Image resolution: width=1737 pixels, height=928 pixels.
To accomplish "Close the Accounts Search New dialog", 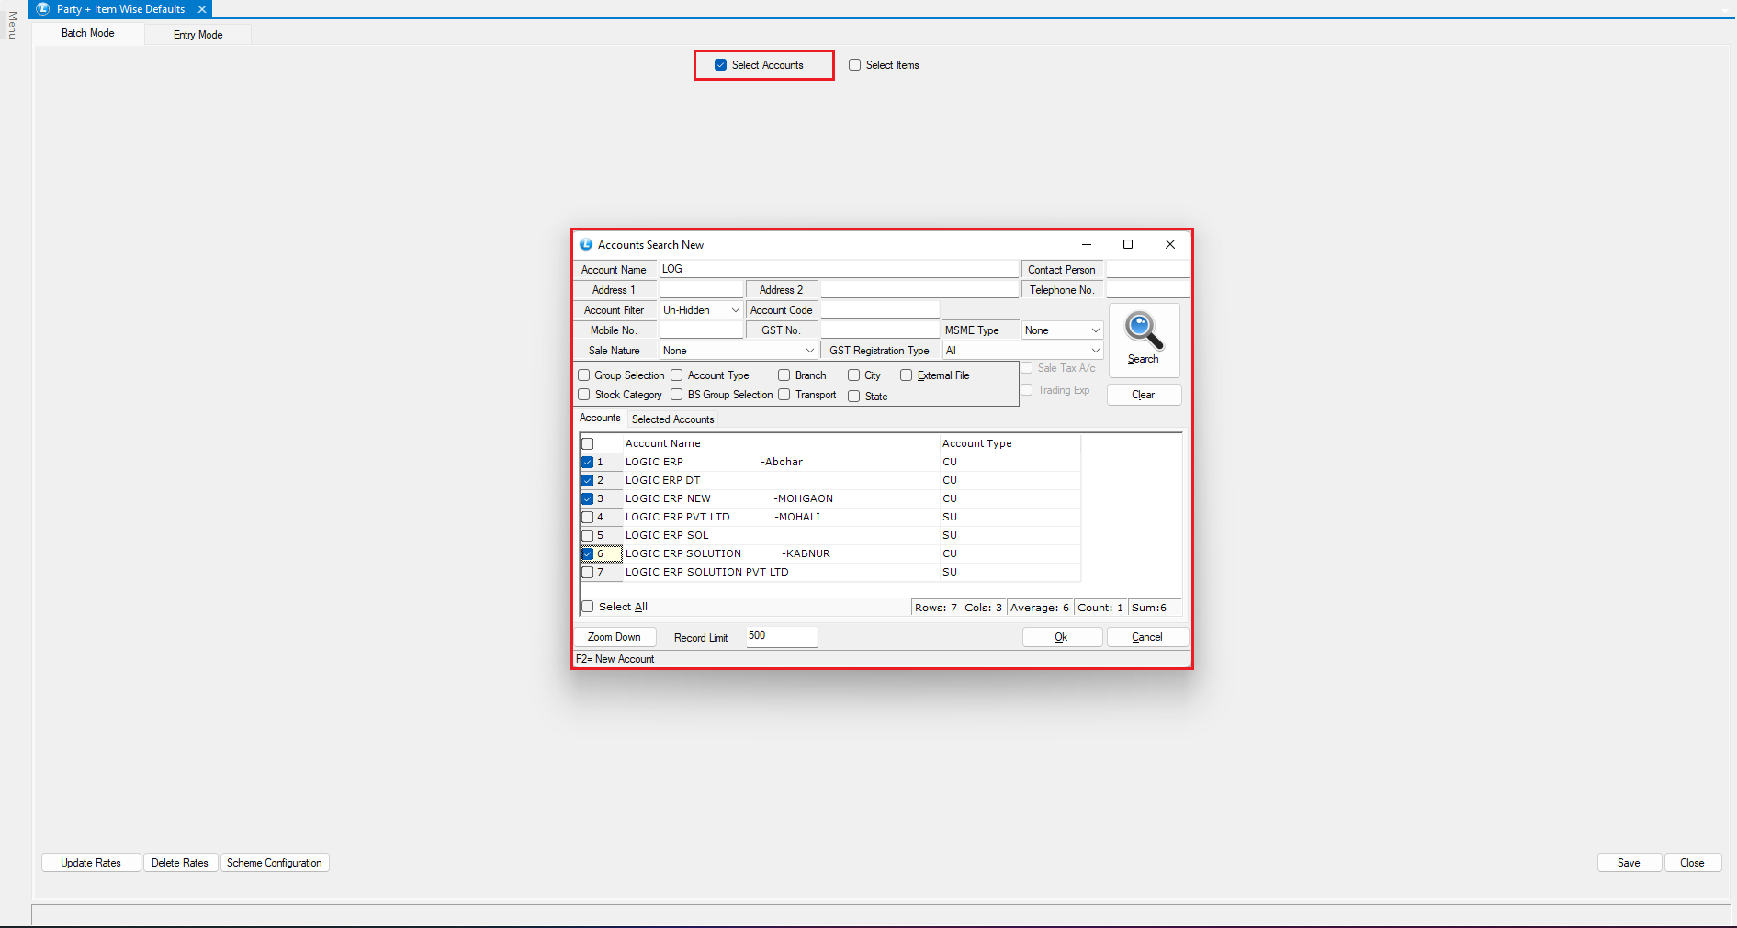I will click(1169, 244).
